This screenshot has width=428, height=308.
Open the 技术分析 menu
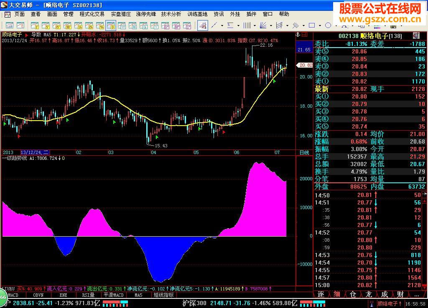tap(172, 14)
